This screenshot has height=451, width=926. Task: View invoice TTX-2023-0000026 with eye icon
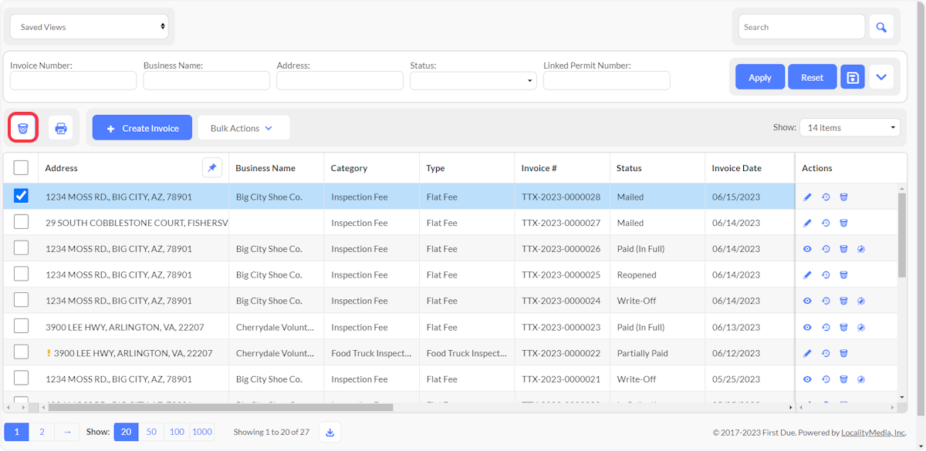point(808,249)
